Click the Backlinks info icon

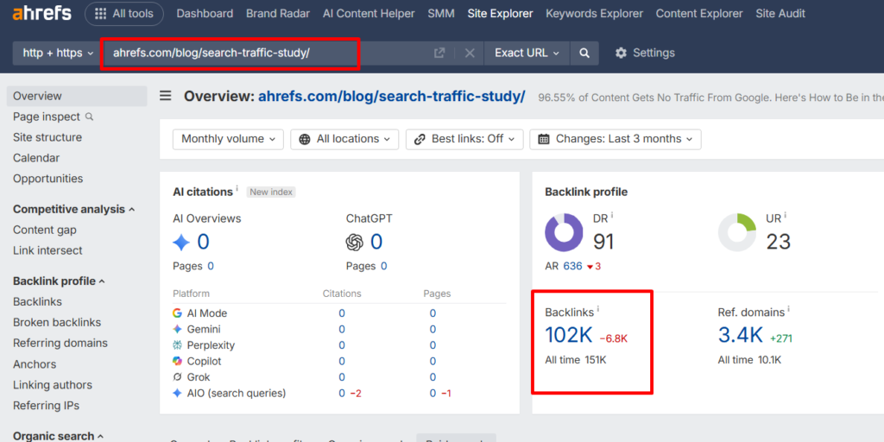point(598,309)
